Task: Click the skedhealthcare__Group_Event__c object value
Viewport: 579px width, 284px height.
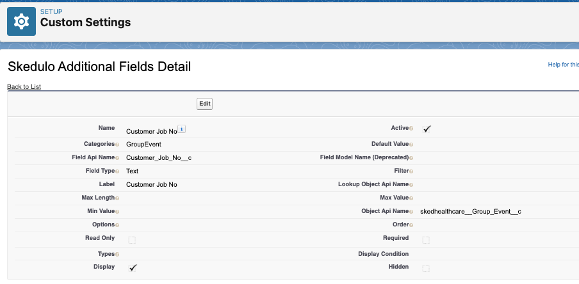Action: click(471, 212)
